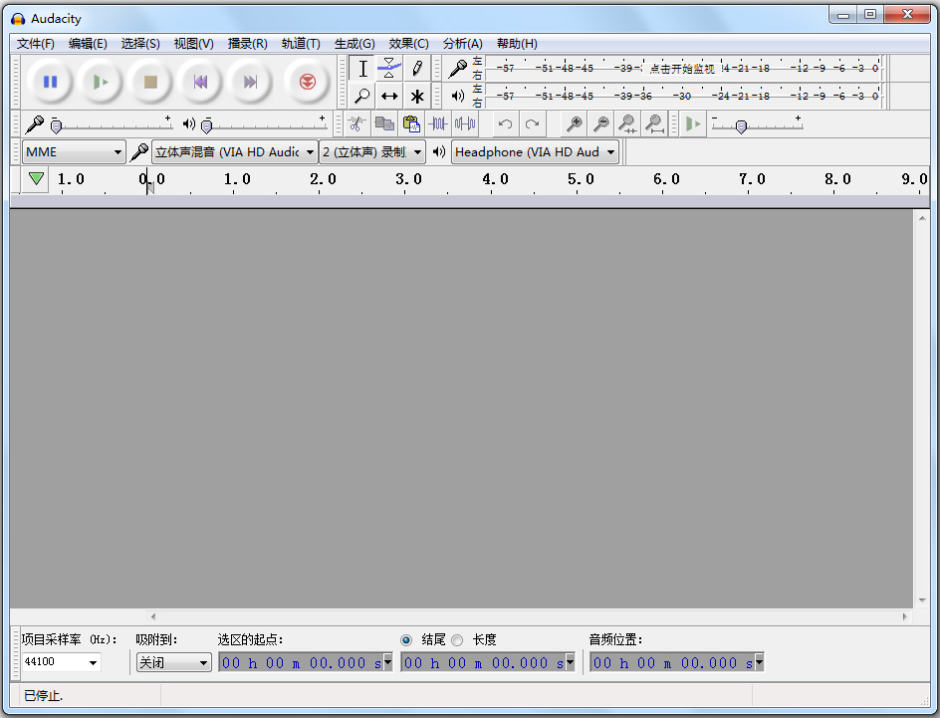The height and width of the screenshot is (718, 940).
Task: Skip to start of project
Action: coord(200,82)
